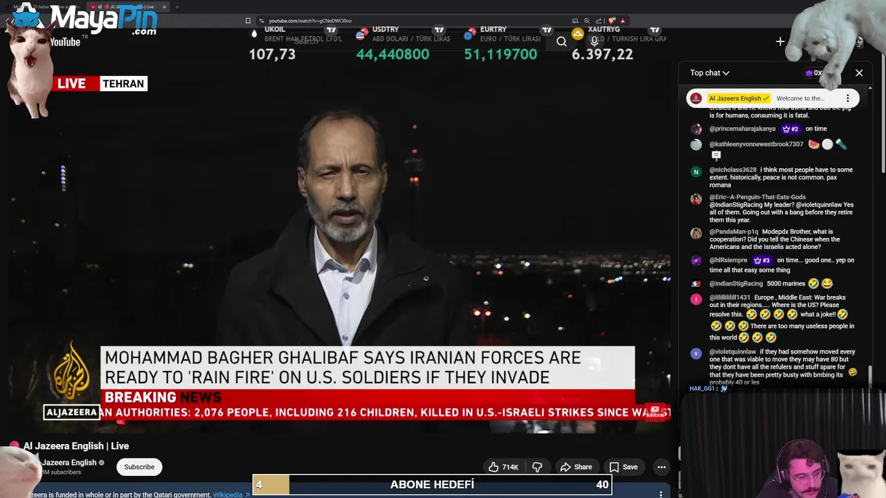Open more actions menu beside Save
The width and height of the screenshot is (886, 498).
(x=661, y=467)
